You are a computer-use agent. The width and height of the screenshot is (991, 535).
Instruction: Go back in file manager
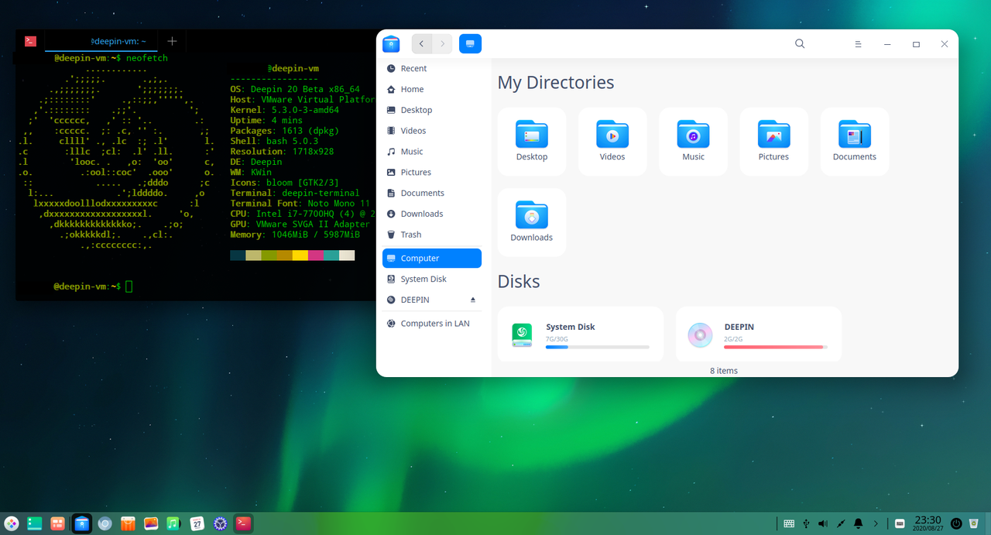pos(421,44)
